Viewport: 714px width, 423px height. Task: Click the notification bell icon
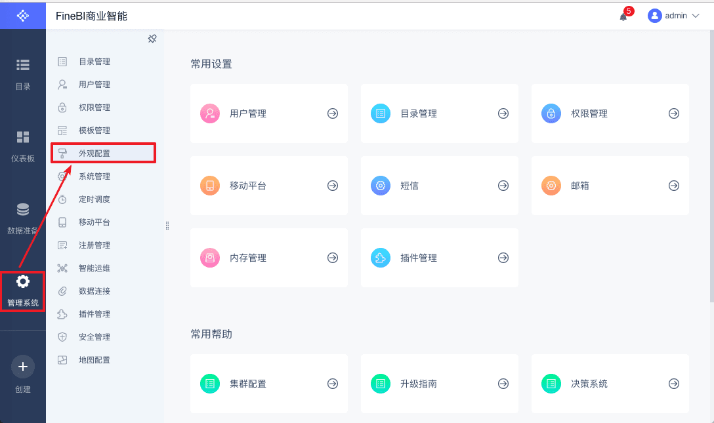(x=623, y=16)
